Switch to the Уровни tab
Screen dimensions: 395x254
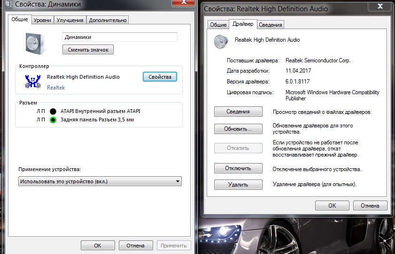[42, 20]
